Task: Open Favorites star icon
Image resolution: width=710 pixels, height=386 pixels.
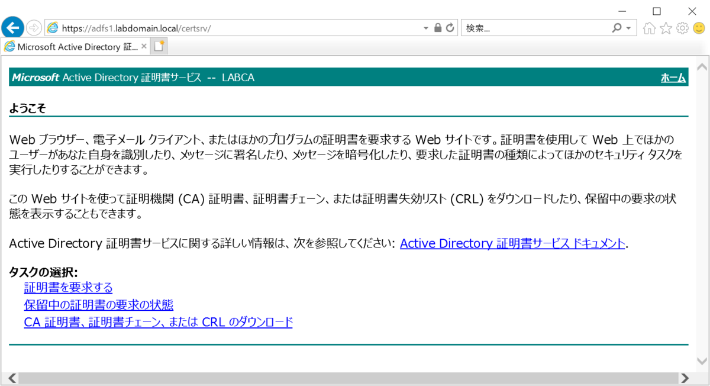Action: pyautogui.click(x=666, y=28)
